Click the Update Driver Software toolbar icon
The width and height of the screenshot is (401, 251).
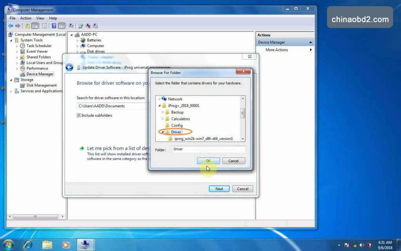pyautogui.click(x=81, y=26)
